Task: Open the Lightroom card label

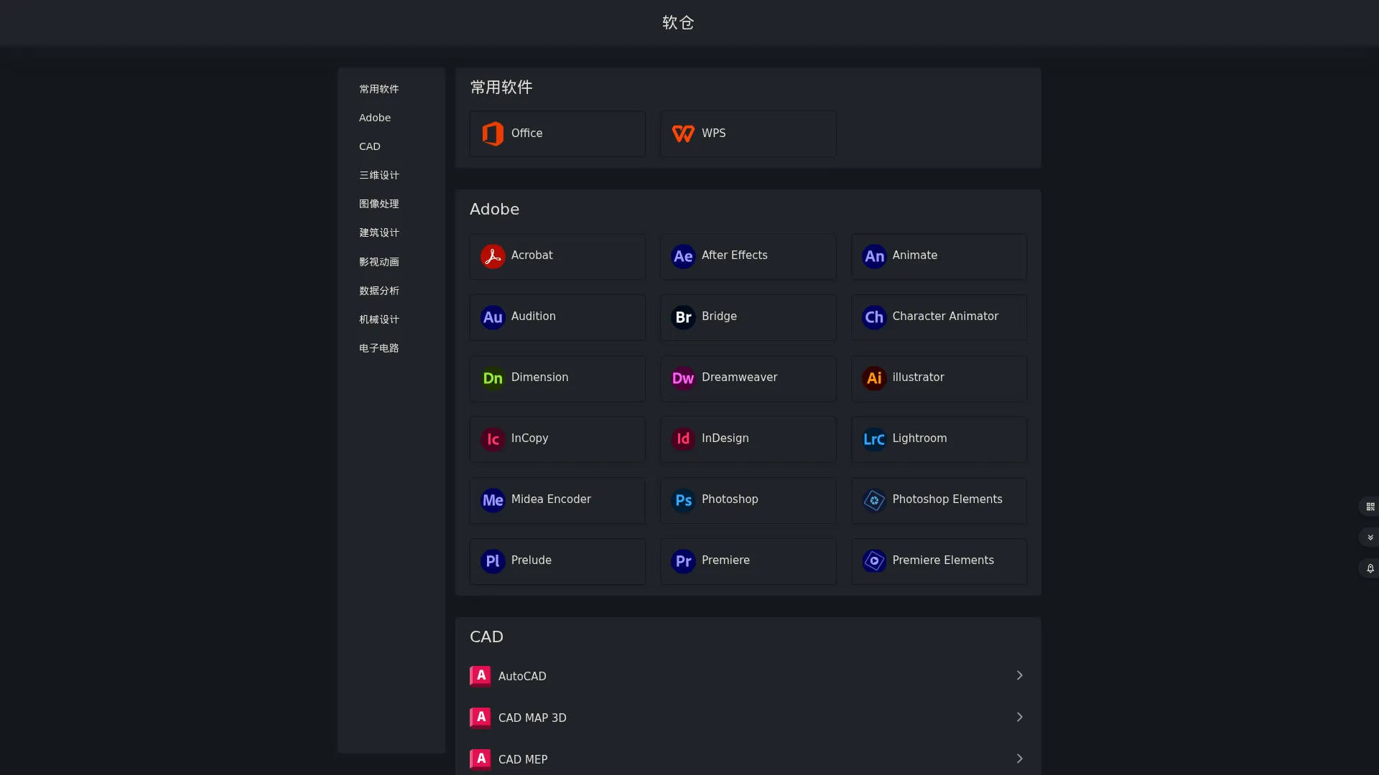Action: tap(919, 438)
